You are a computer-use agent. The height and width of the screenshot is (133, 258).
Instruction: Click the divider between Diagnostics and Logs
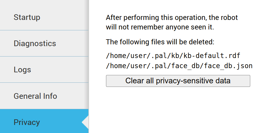pos(44,56)
